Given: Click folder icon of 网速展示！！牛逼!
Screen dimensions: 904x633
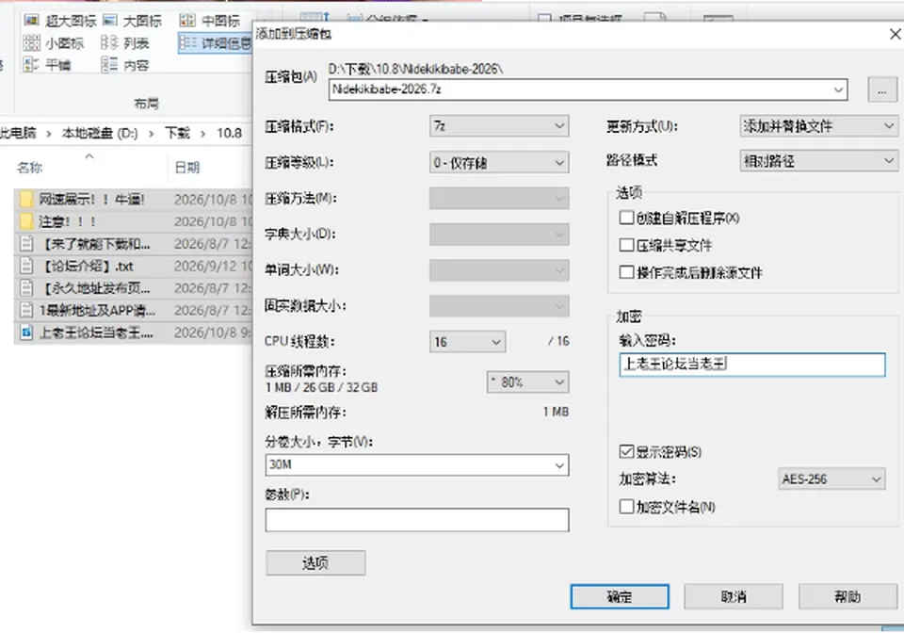Looking at the screenshot, I should (26, 200).
